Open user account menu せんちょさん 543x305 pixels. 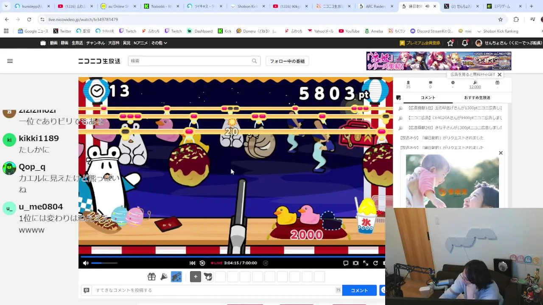509,43
